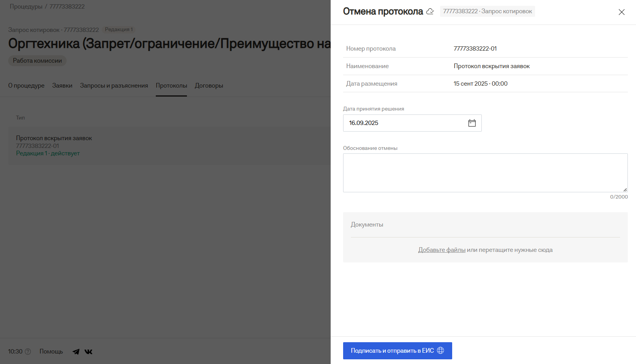This screenshot has width=636, height=364.
Task: Switch to the О процедуре tab
Action: click(26, 86)
